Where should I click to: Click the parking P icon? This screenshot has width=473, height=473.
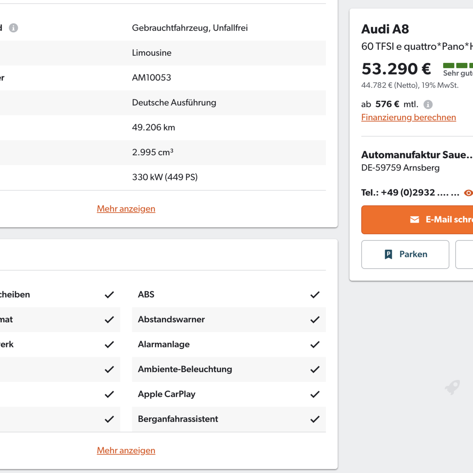coord(388,254)
